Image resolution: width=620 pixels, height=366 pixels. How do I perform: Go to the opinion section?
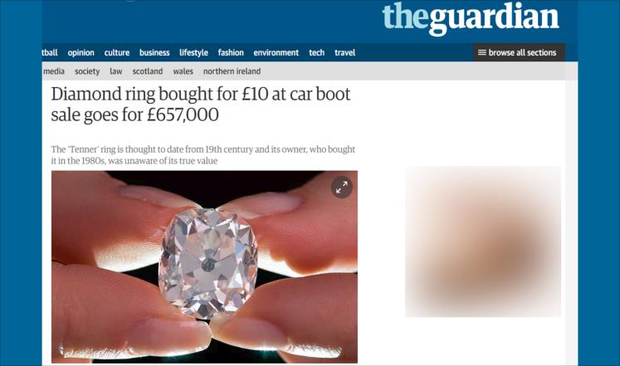click(x=81, y=52)
